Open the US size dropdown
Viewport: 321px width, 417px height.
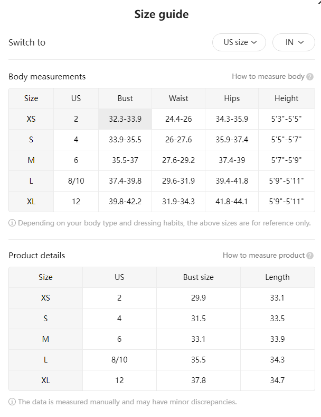[x=239, y=42]
